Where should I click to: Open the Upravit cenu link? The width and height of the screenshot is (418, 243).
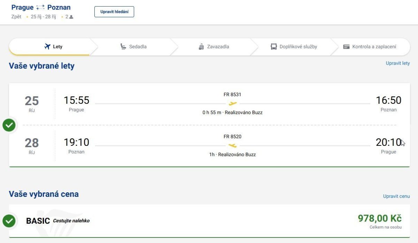click(x=396, y=196)
